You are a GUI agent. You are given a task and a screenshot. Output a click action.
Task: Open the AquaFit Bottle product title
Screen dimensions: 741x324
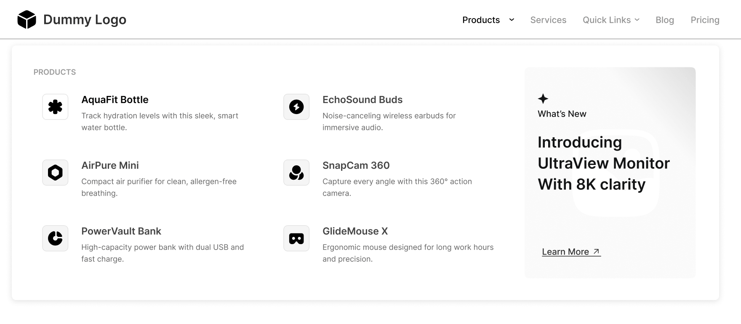coord(115,100)
